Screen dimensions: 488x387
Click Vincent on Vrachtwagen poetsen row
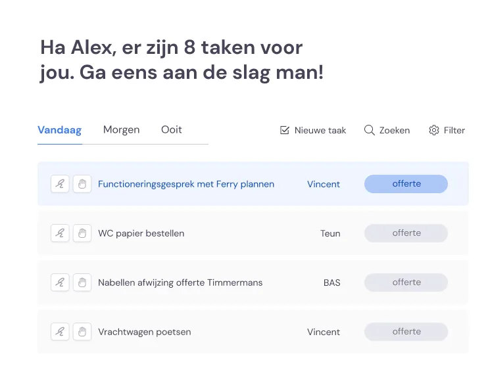pyautogui.click(x=324, y=332)
